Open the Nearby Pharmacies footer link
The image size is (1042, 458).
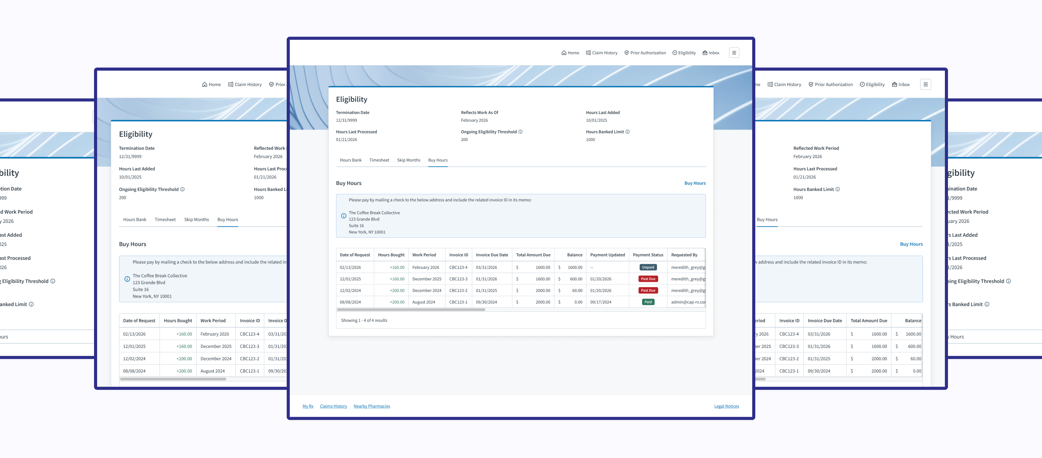tap(371, 406)
